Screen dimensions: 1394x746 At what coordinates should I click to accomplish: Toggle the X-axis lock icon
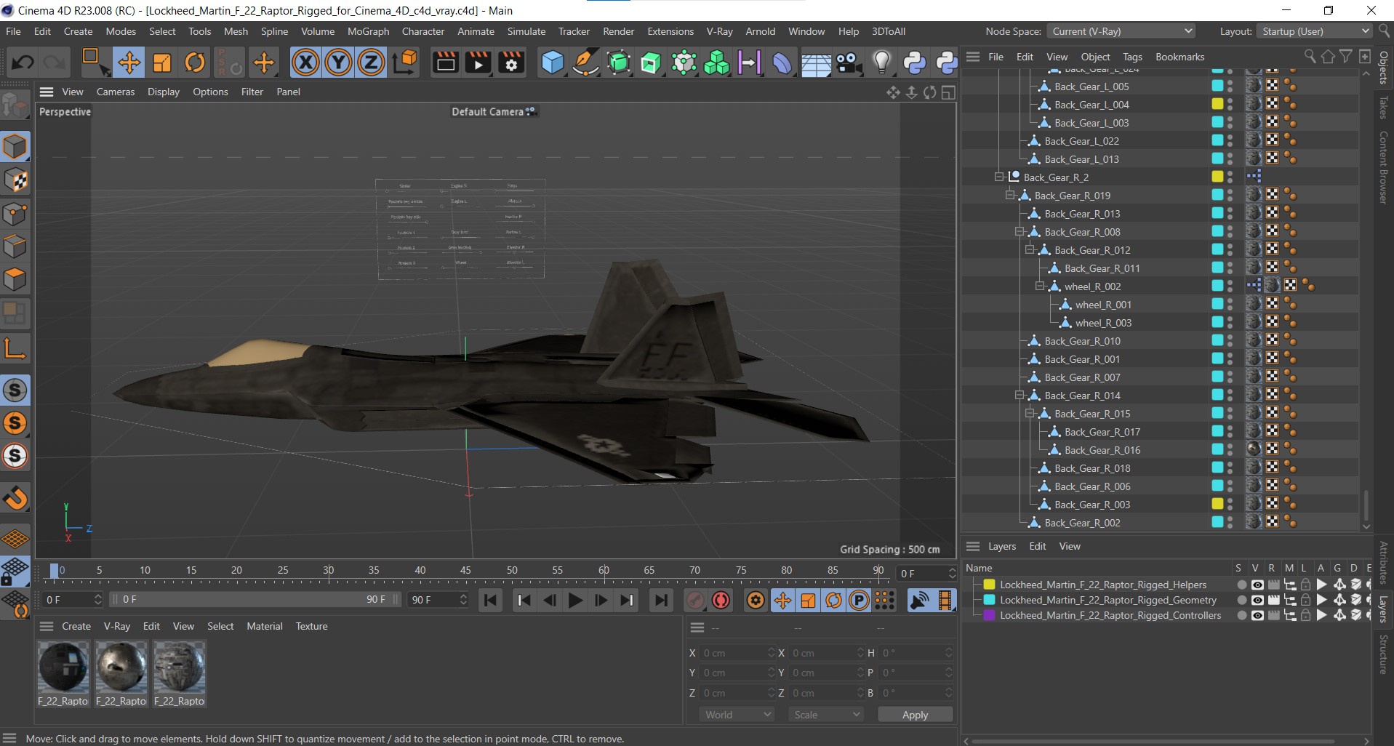(305, 63)
